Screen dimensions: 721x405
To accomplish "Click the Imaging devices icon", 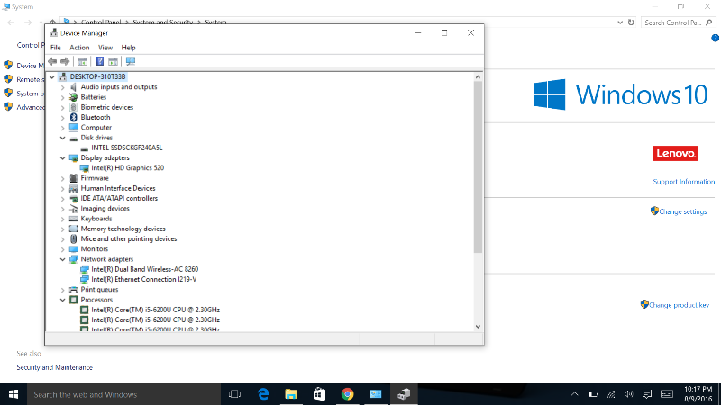I will coord(74,209).
